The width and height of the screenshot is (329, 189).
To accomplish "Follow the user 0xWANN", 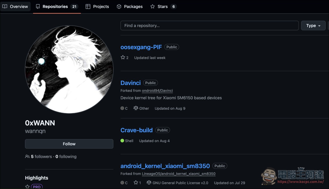I will [x=69, y=144].
